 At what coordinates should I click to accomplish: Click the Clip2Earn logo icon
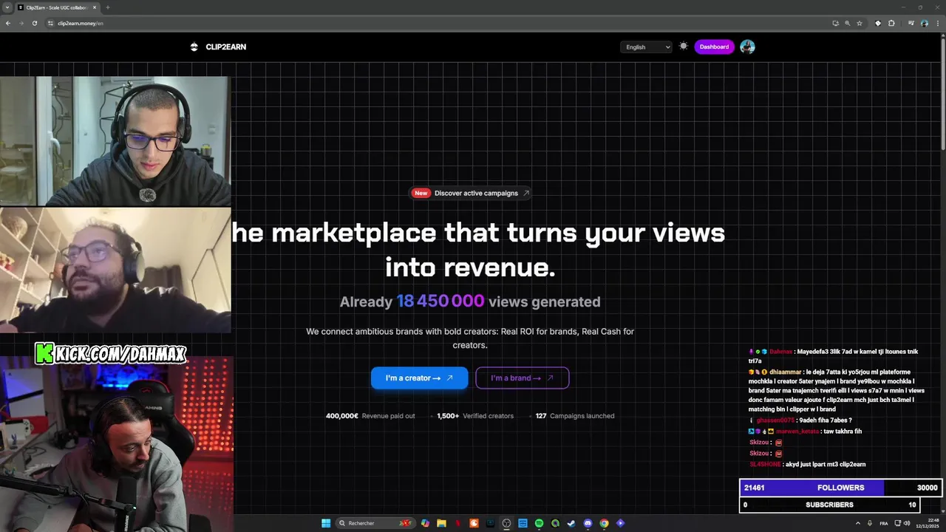tap(194, 47)
